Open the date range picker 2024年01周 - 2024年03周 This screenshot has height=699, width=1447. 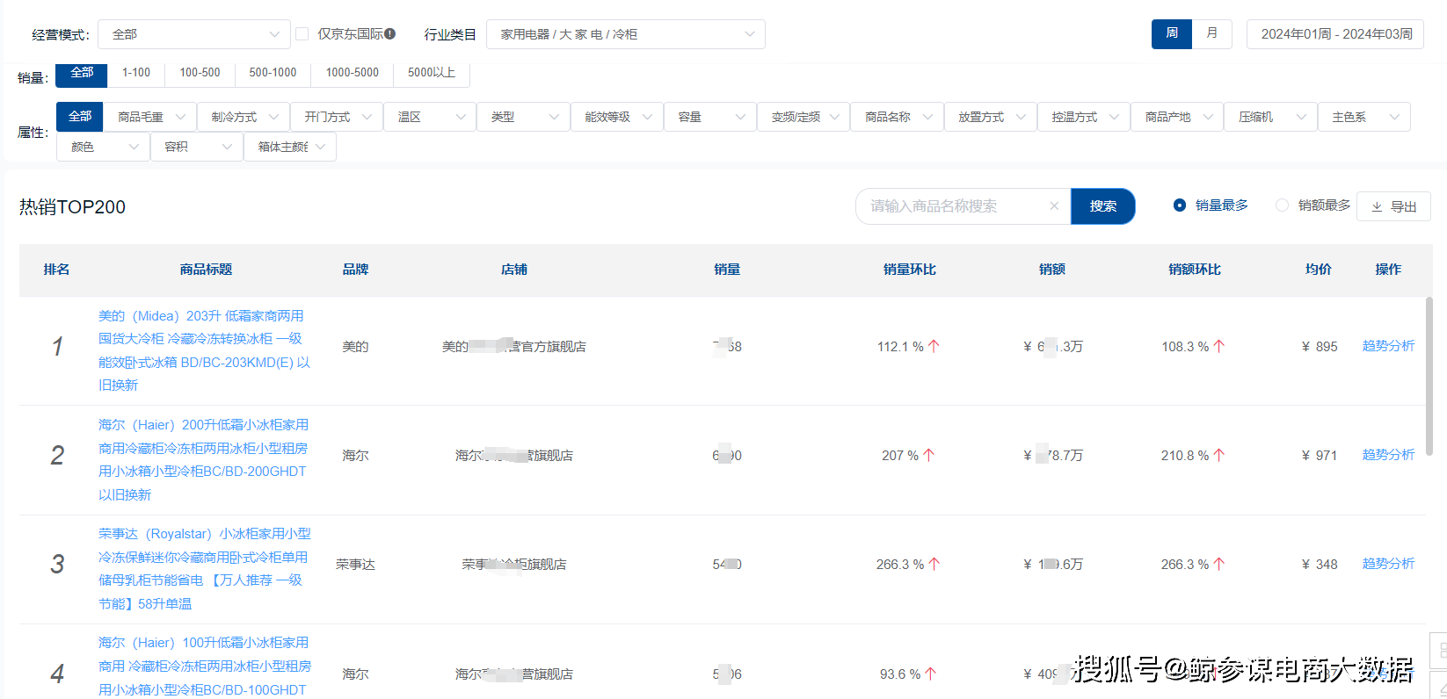[1335, 34]
